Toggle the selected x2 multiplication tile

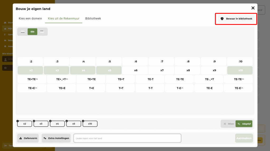[31, 70]
